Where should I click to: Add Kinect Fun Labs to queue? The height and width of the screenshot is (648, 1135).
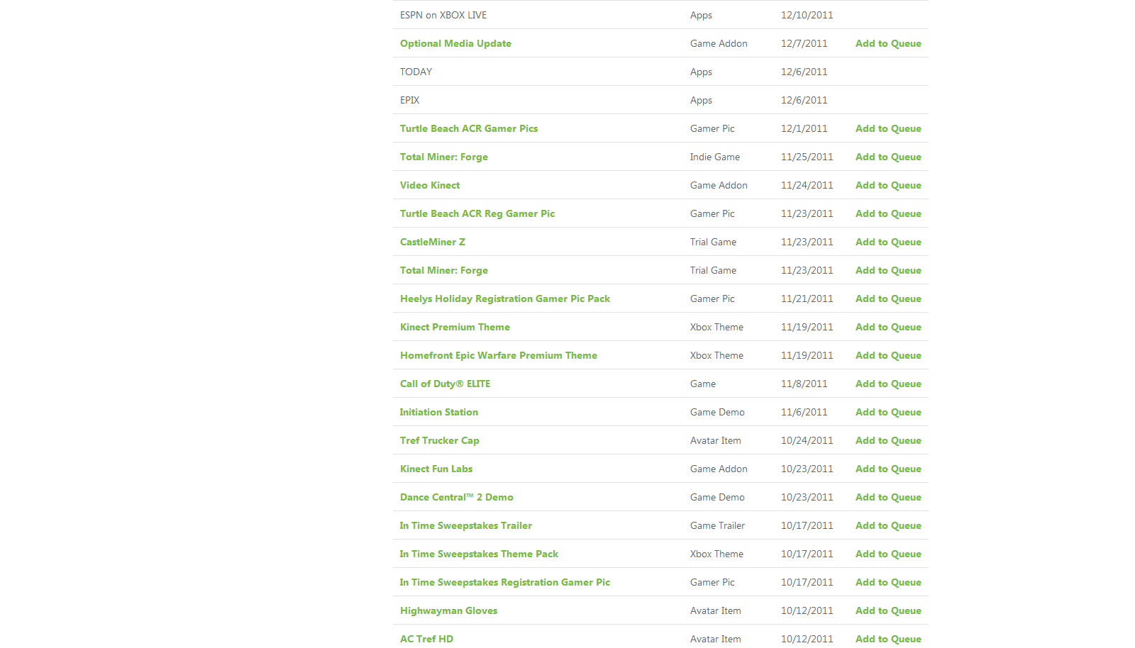[888, 469]
